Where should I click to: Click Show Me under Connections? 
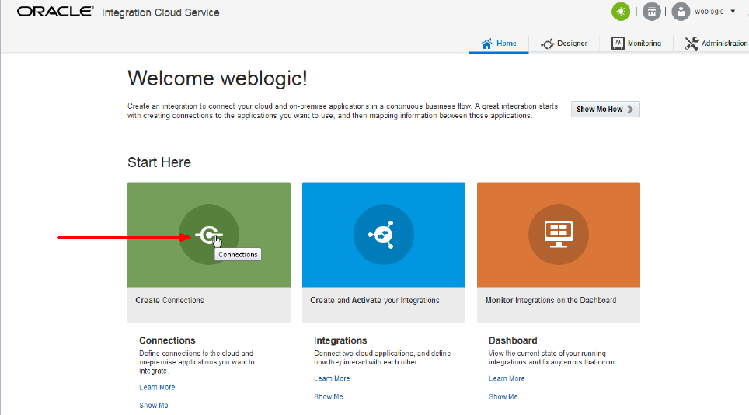tap(154, 405)
